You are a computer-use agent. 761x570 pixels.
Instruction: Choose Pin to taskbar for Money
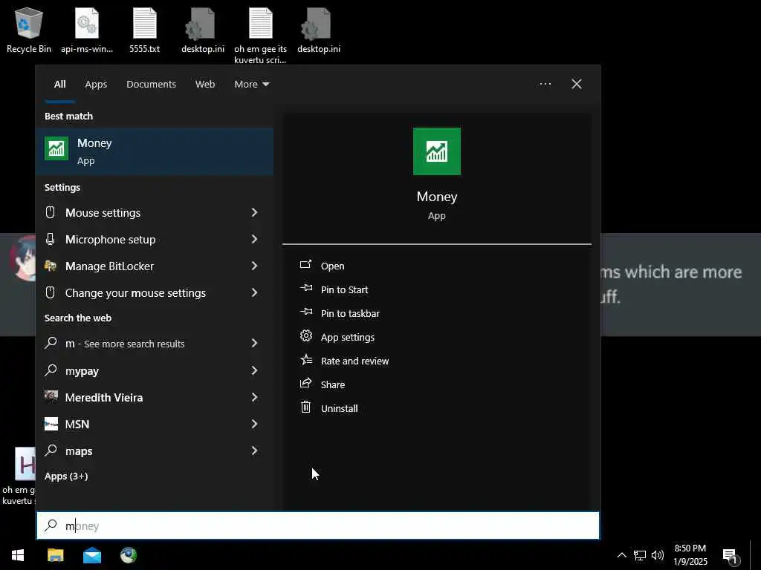(350, 314)
